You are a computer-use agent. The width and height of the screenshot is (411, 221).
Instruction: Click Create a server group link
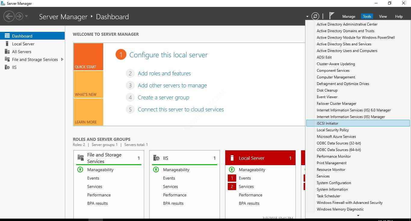[163, 97]
